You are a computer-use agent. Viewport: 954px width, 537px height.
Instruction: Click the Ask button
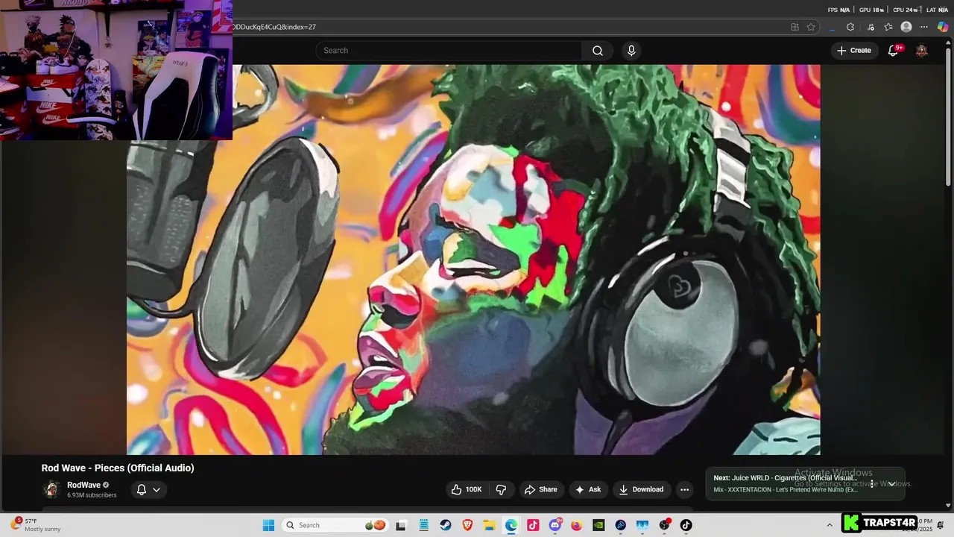[x=588, y=489]
